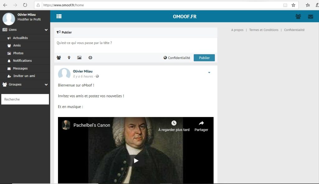
Task: Tag friends icon in publish box
Action: point(59,58)
